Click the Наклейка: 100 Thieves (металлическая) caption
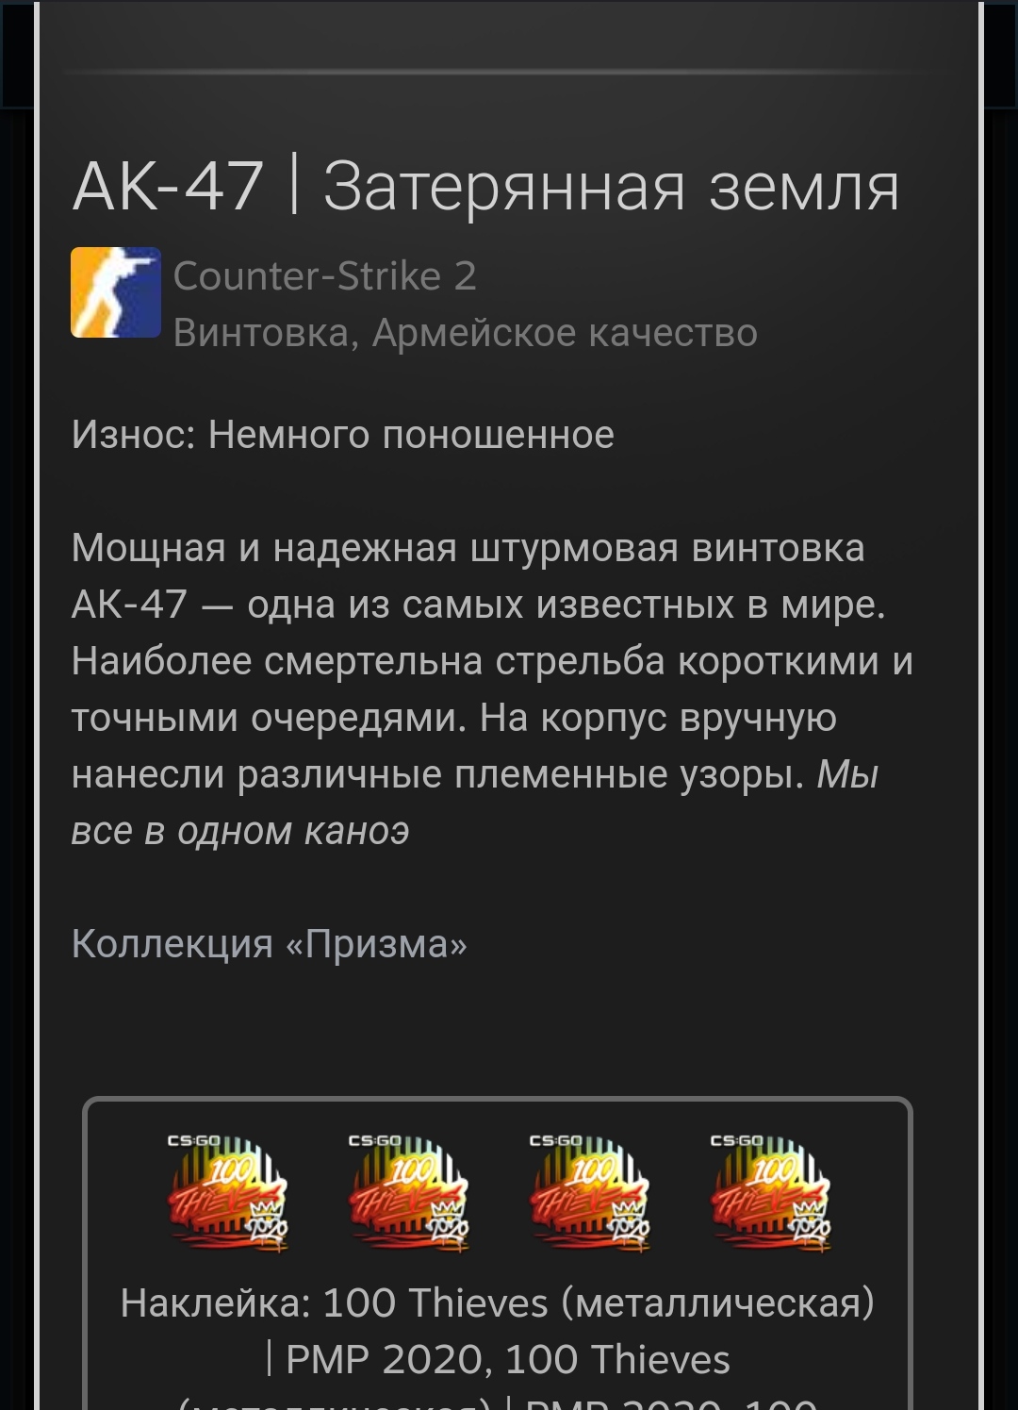The width and height of the screenshot is (1018, 1410). 498,1303
